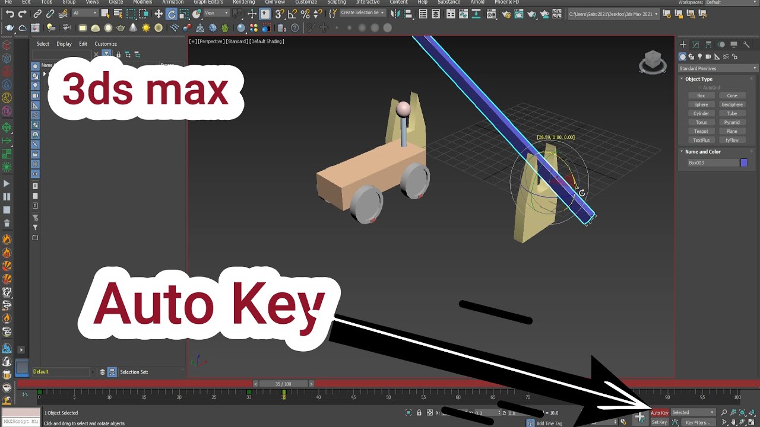Click Add Time Tag
The width and height of the screenshot is (760, 427).
tap(549, 423)
